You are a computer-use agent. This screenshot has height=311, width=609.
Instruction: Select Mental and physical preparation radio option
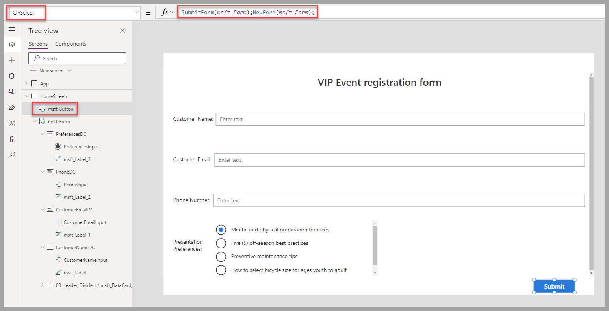(221, 230)
